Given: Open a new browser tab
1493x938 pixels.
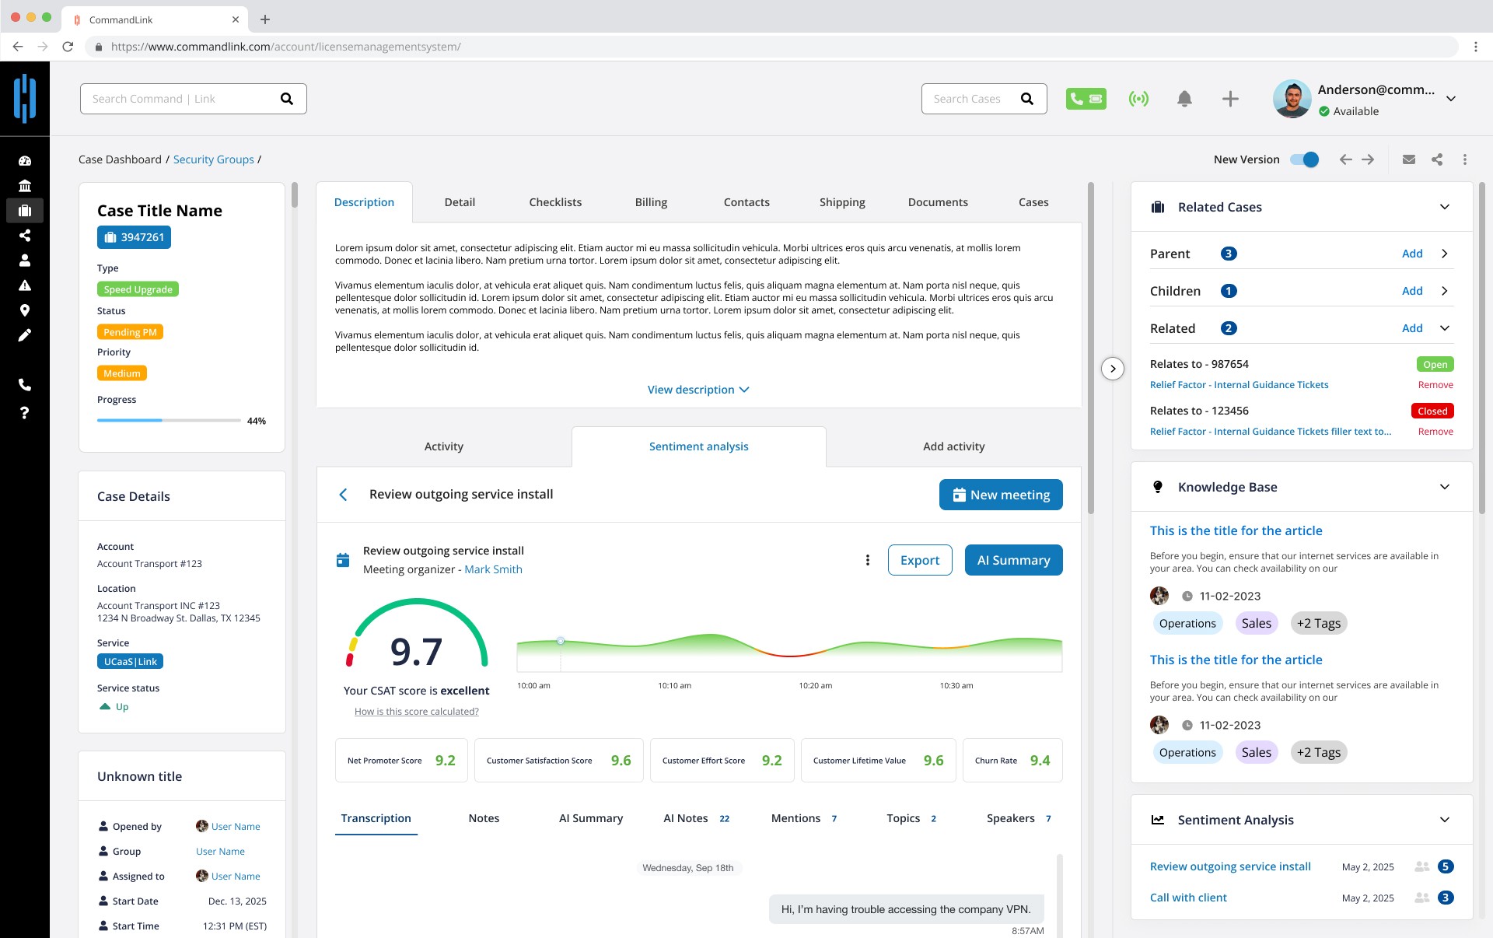Looking at the screenshot, I should pyautogui.click(x=265, y=19).
